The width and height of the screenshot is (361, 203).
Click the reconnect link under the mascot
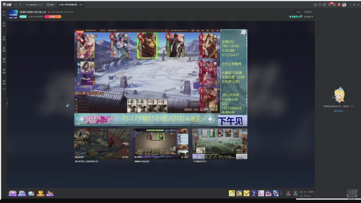pos(338,111)
